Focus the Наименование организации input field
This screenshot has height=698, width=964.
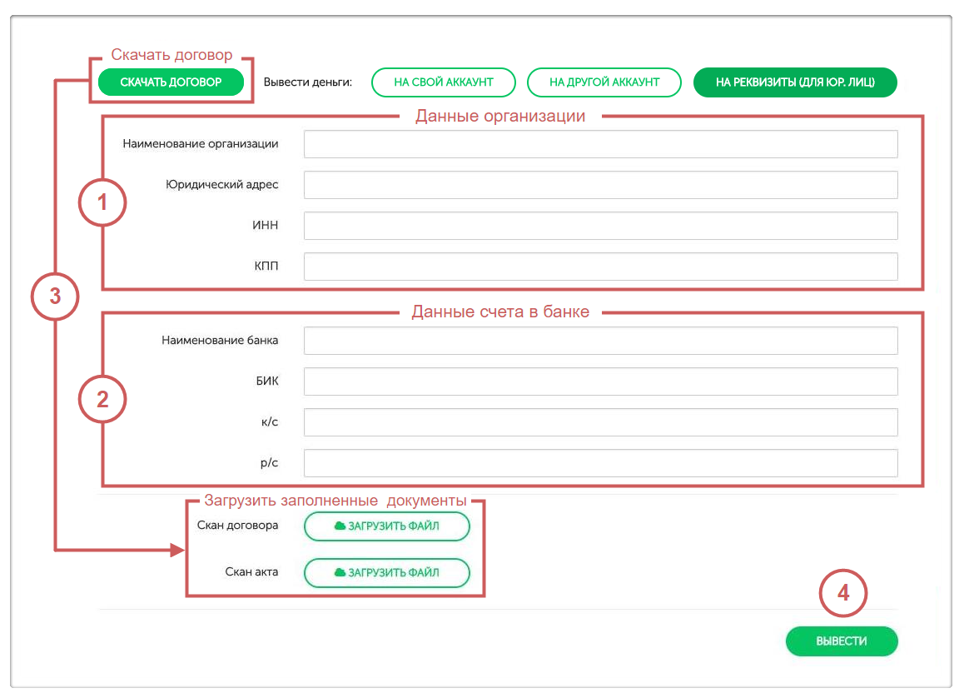coord(600,144)
